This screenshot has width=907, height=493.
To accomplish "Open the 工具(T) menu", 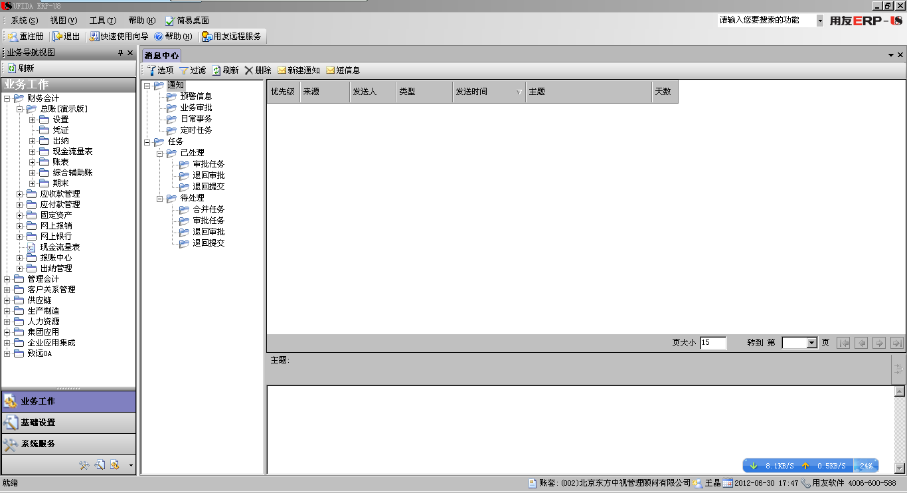I will tap(103, 21).
